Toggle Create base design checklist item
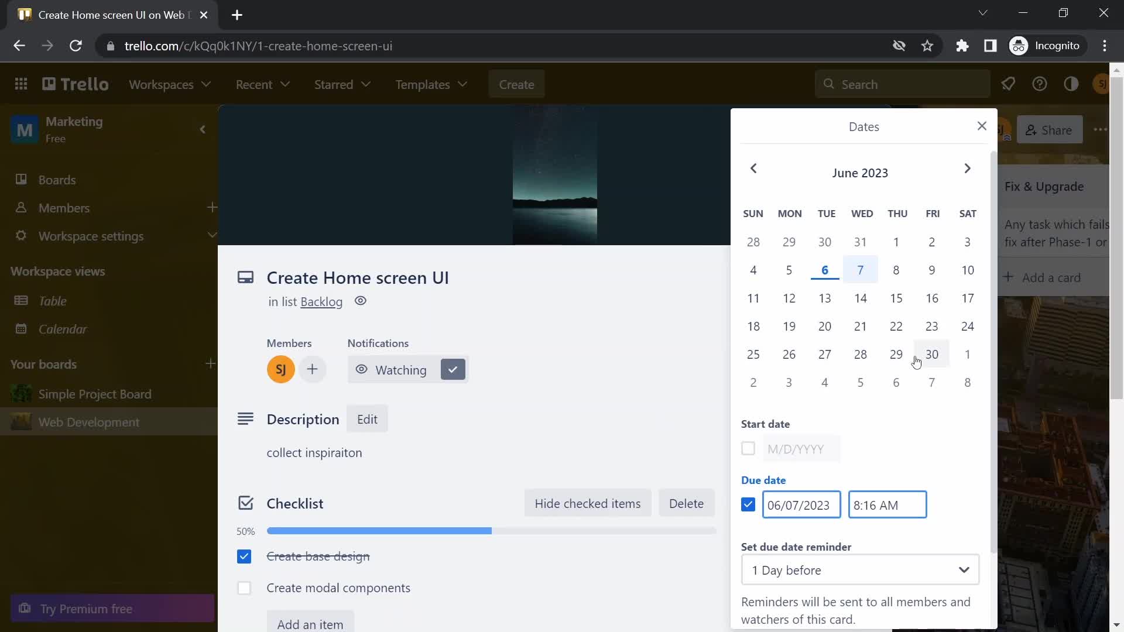1124x632 pixels. coord(244,555)
